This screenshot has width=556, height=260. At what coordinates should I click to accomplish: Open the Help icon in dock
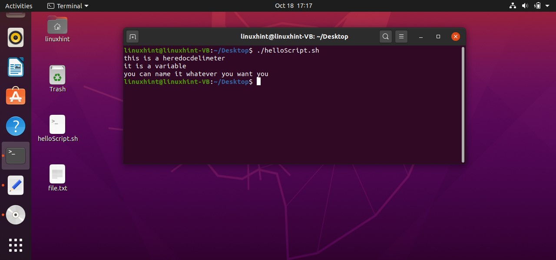tap(16, 126)
